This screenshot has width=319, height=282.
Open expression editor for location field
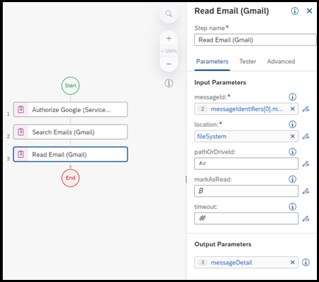[x=306, y=136]
